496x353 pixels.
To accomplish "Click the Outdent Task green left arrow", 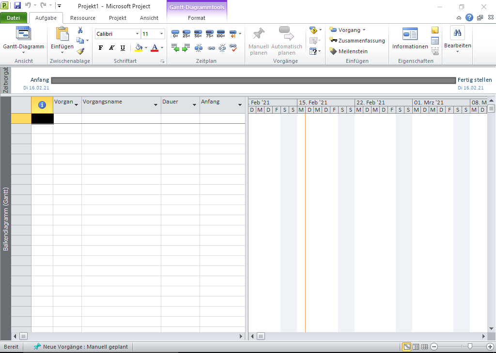I will (x=175, y=48).
